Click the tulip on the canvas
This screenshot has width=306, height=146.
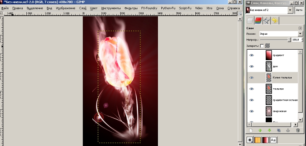point(116,62)
